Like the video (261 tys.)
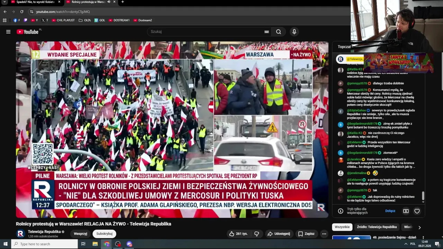Image resolution: width=443 pixels, height=249 pixels. (x=238, y=234)
